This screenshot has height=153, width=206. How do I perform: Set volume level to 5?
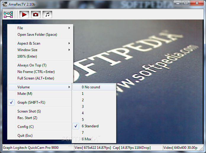94,119
